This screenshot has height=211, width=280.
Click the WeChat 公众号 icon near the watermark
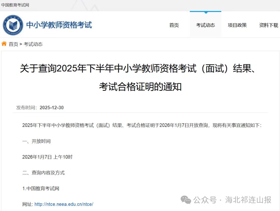pos(185,200)
